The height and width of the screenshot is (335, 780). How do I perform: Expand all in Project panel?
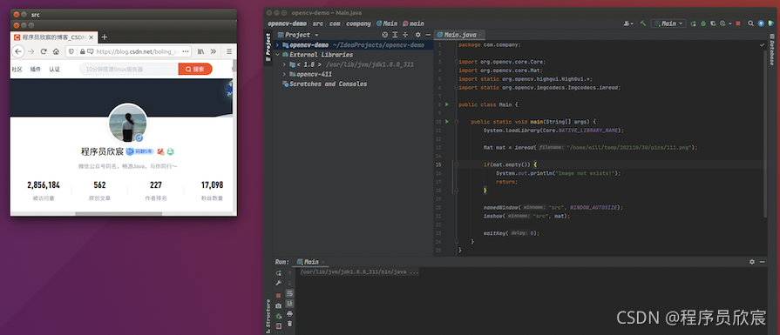(x=395, y=35)
